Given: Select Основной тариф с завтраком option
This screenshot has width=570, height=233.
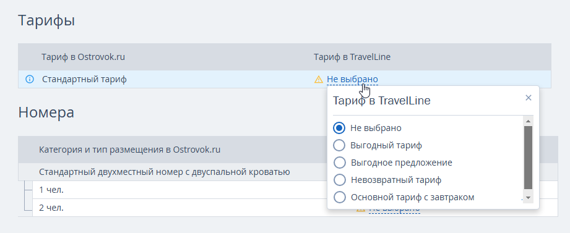Looking at the screenshot, I should 339,197.
